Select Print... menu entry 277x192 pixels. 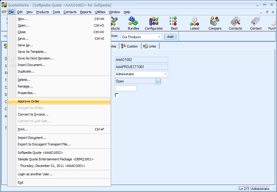(59, 130)
